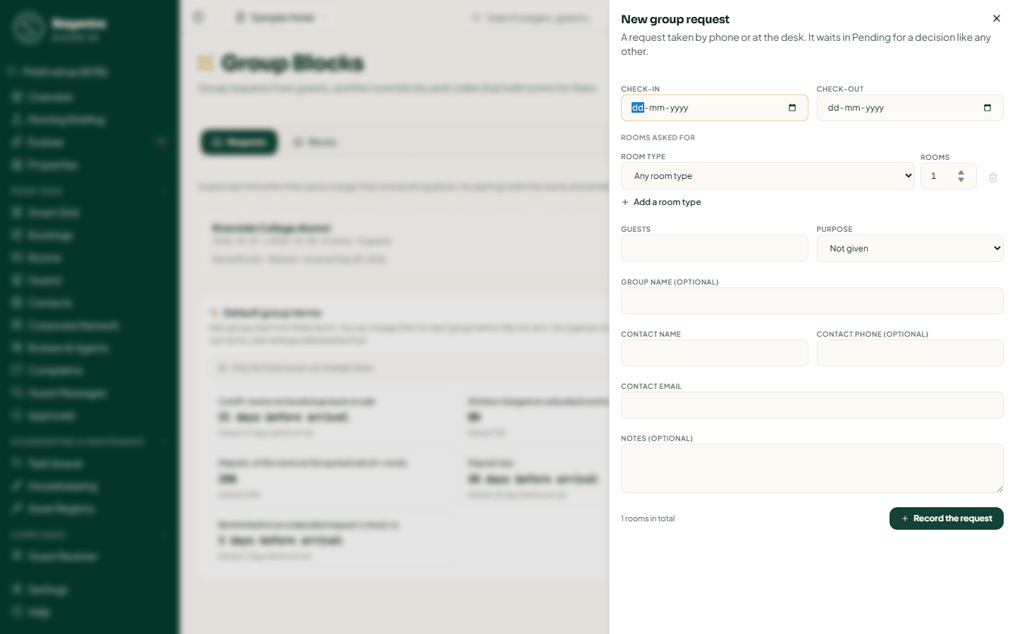Click the Group name optional field
1015x634 pixels.
tap(812, 301)
